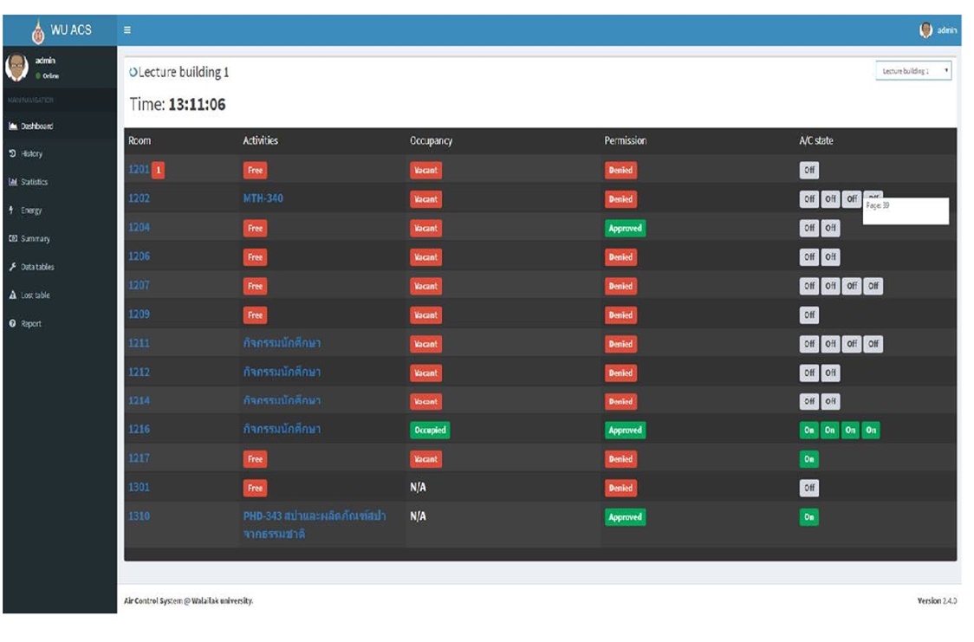
Task: Open the Statistics sidebar item
Action: pos(34,182)
